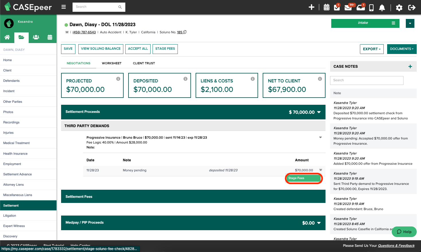Open the mail envelope icon with 99+ badge
The image size is (421, 252).
348,7
